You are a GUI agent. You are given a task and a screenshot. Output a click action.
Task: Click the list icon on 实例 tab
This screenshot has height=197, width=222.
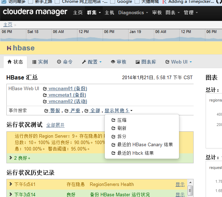coord(34,62)
